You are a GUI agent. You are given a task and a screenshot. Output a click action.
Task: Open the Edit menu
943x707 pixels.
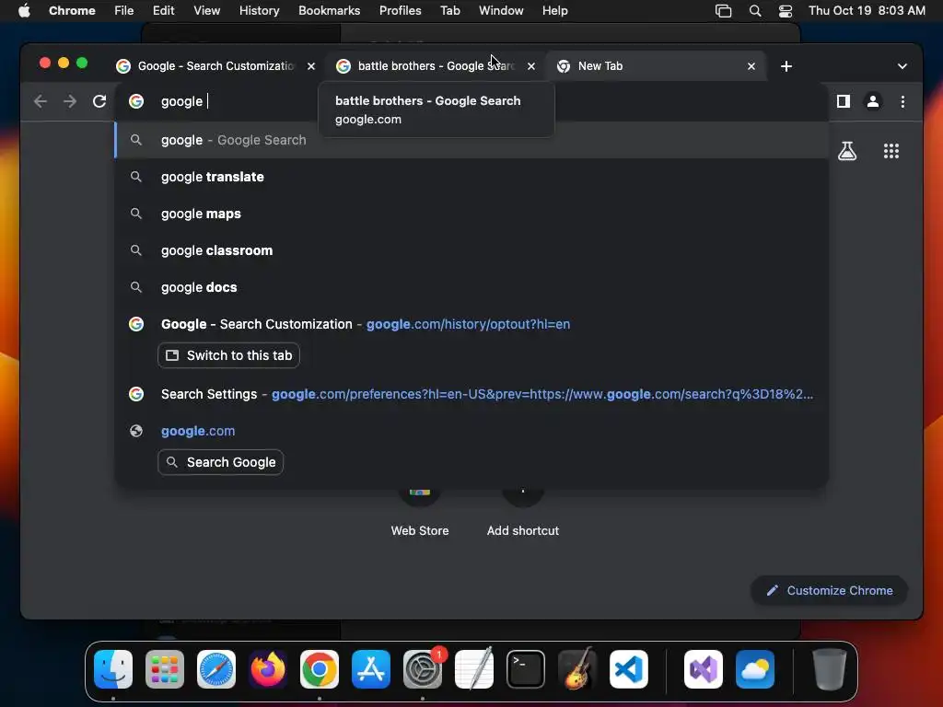[163, 11]
